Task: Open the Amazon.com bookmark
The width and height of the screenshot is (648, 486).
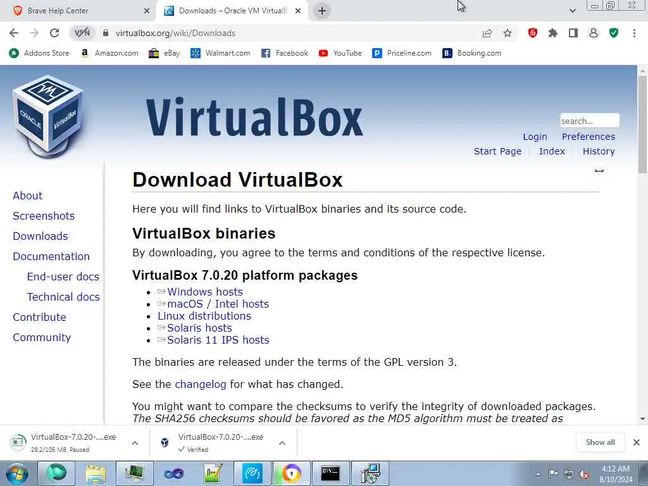Action: [x=109, y=53]
